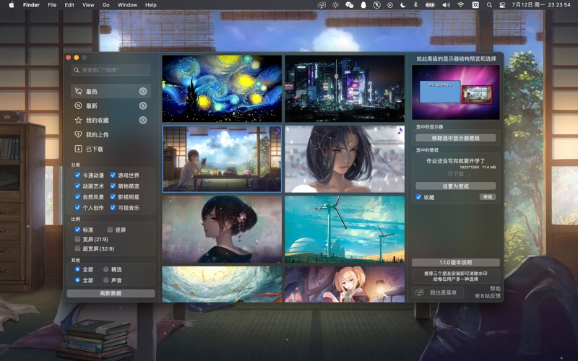The width and height of the screenshot is (578, 361).
Task: Enable the 竖屏 ratio checkbox
Action: [110, 230]
